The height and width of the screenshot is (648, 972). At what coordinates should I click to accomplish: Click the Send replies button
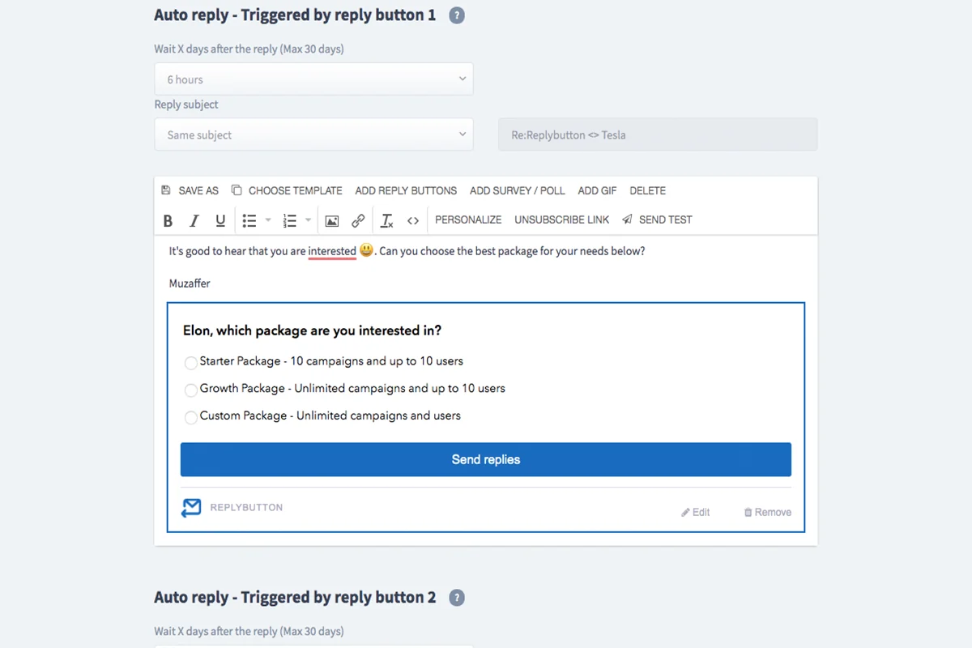[486, 459]
